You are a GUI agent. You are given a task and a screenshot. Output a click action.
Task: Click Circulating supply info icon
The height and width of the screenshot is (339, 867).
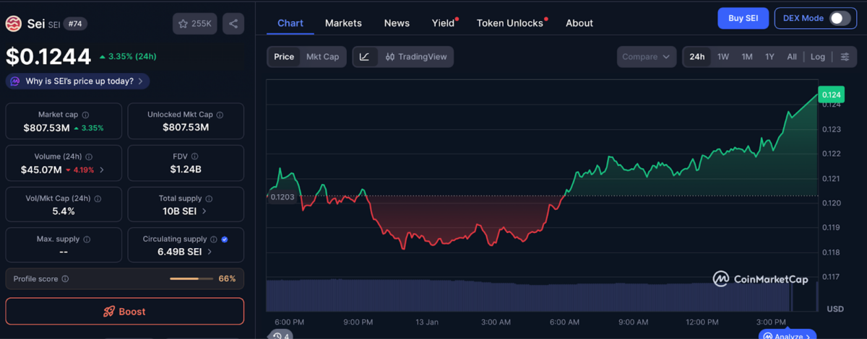[213, 239]
